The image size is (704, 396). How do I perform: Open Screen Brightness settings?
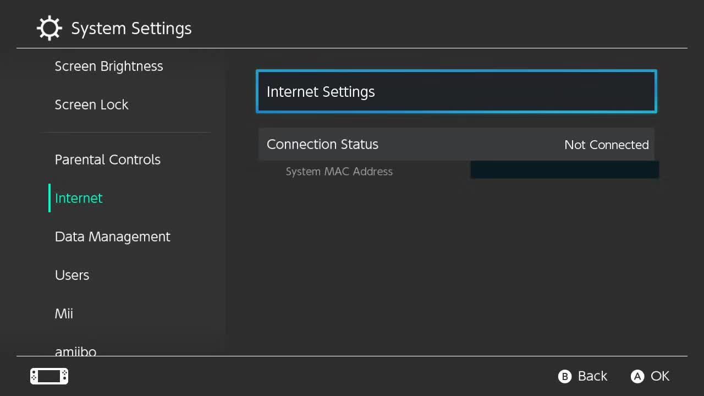click(x=109, y=67)
